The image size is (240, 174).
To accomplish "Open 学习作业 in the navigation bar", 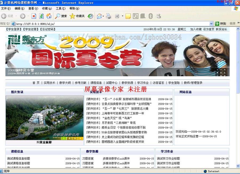I will click(143, 83).
